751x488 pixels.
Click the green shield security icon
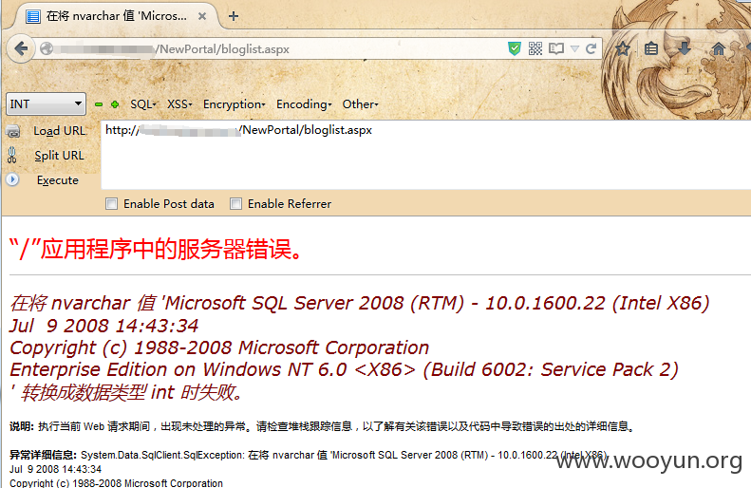click(x=515, y=48)
